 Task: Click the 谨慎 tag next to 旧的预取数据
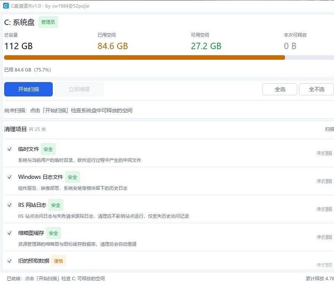[58, 261]
